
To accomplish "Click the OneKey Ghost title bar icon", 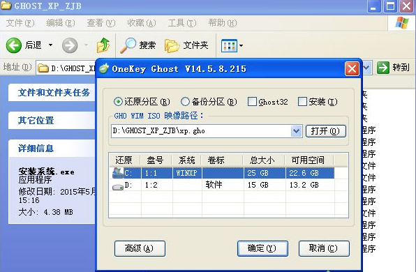I will click(104, 68).
